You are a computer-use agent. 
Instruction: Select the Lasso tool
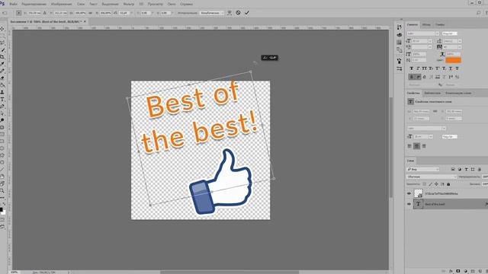(2, 43)
